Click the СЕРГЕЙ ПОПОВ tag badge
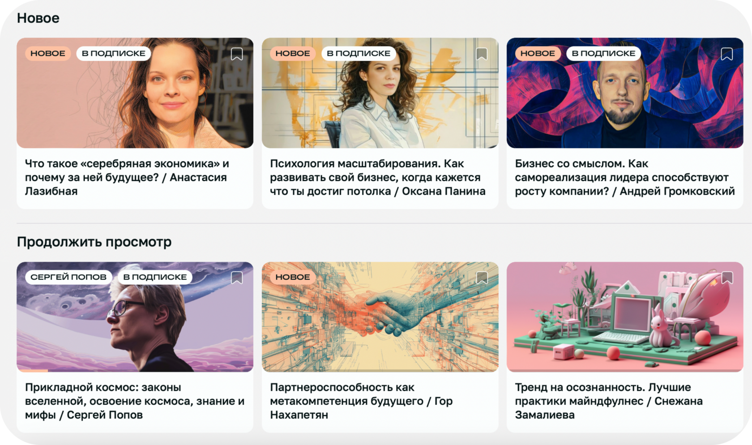752x445 pixels. point(68,277)
